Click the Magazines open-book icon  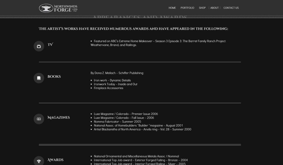[x=39, y=119]
